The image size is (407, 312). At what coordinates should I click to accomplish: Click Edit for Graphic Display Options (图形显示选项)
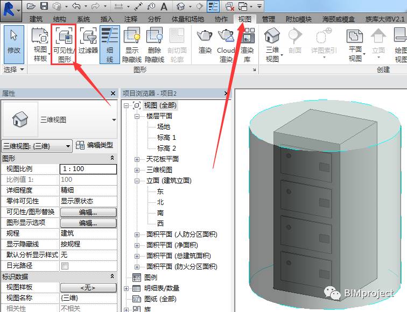point(88,223)
